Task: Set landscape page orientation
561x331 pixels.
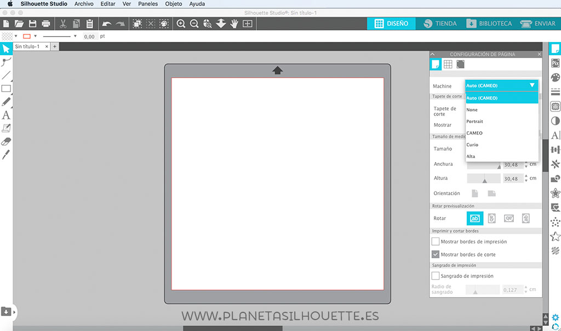Action: [492, 193]
